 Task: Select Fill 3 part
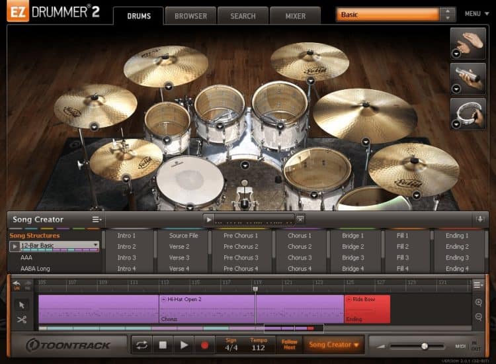coord(402,257)
